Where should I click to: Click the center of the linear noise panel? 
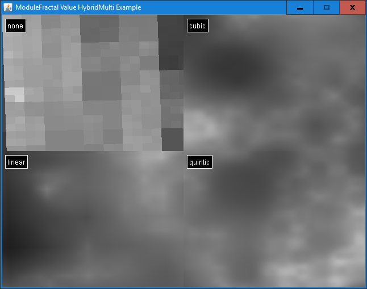pos(93,219)
